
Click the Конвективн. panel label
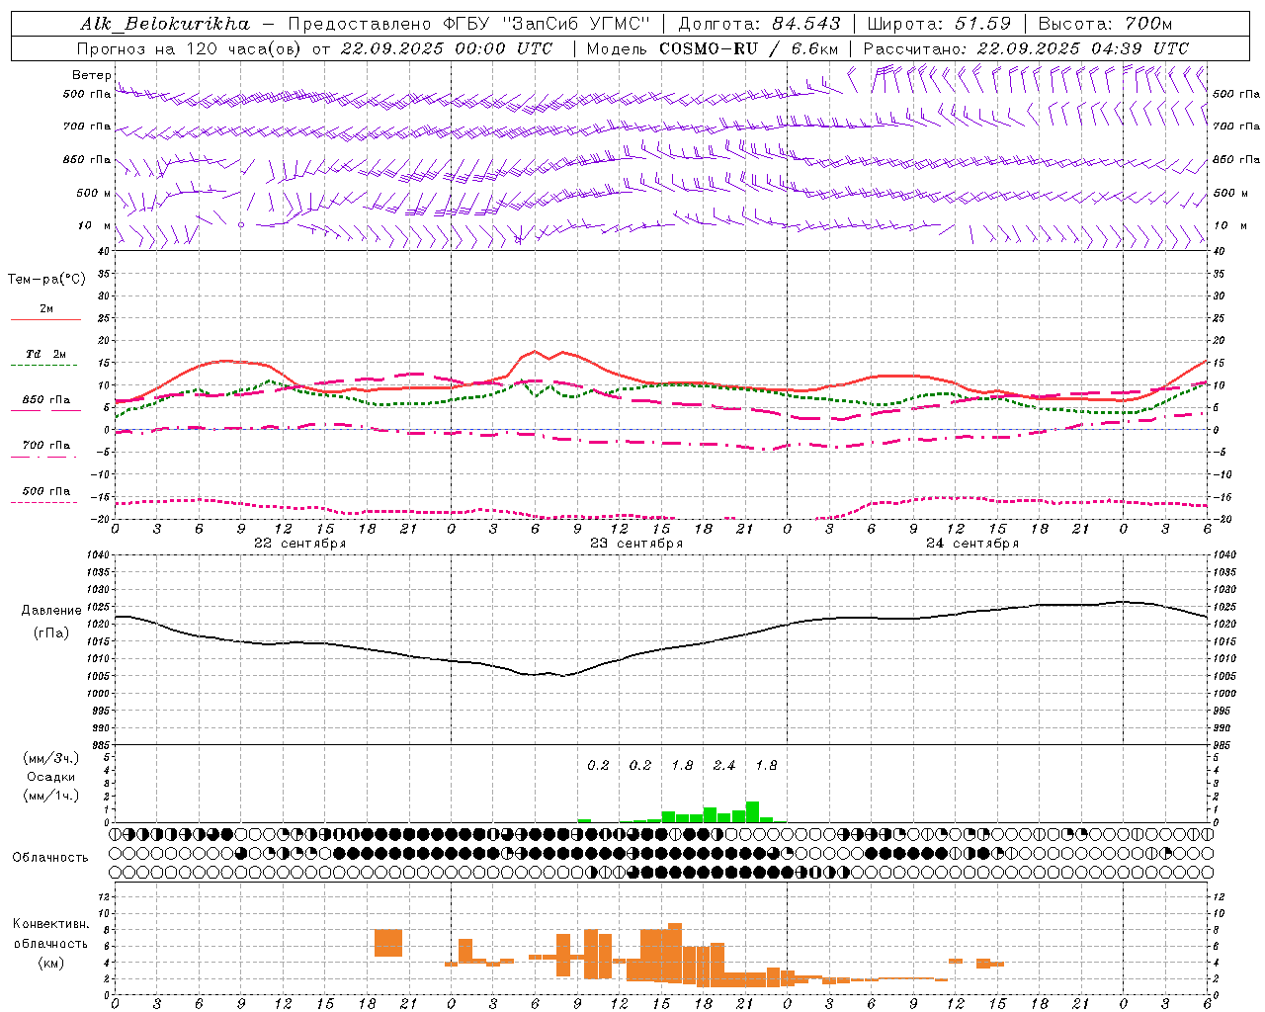click(51, 924)
